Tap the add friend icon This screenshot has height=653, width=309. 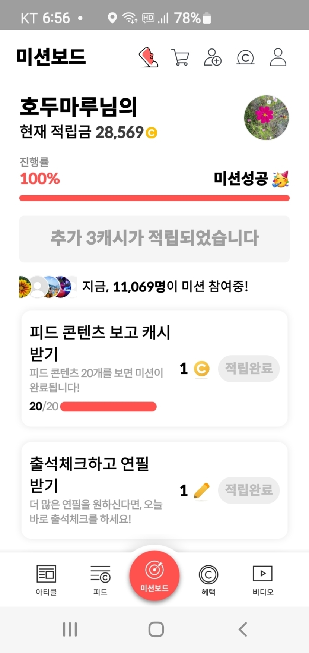tap(213, 57)
